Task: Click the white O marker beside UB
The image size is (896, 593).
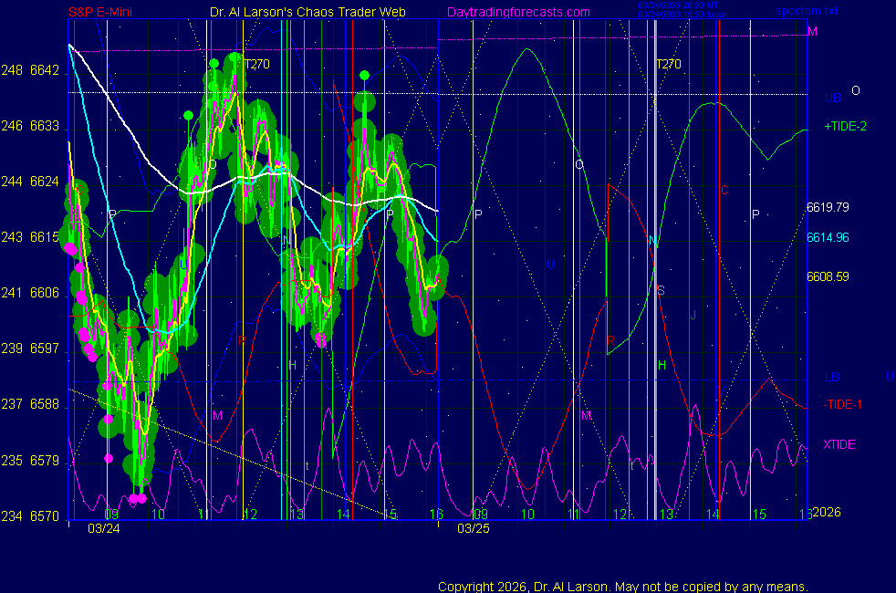Action: click(855, 90)
